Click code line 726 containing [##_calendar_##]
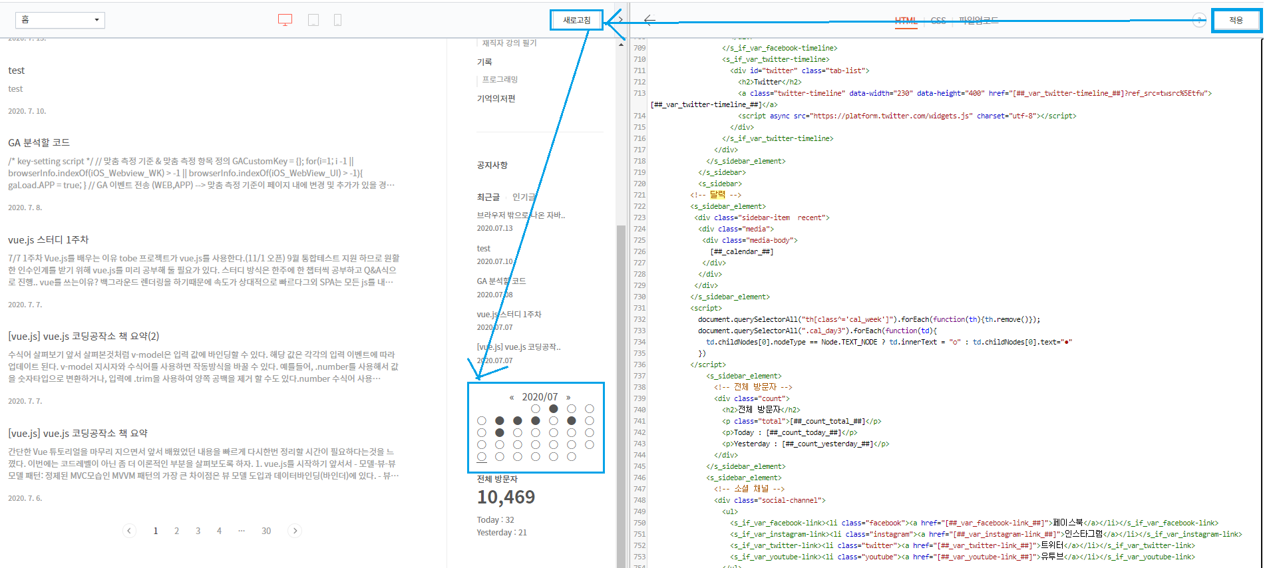The image size is (1265, 568). [x=742, y=251]
